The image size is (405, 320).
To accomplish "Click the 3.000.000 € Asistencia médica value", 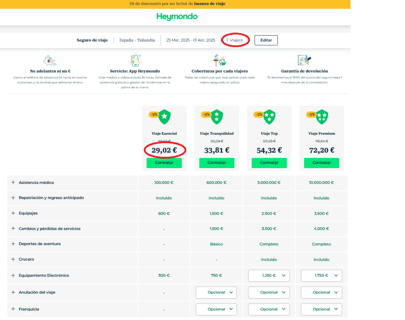I will [x=269, y=183].
